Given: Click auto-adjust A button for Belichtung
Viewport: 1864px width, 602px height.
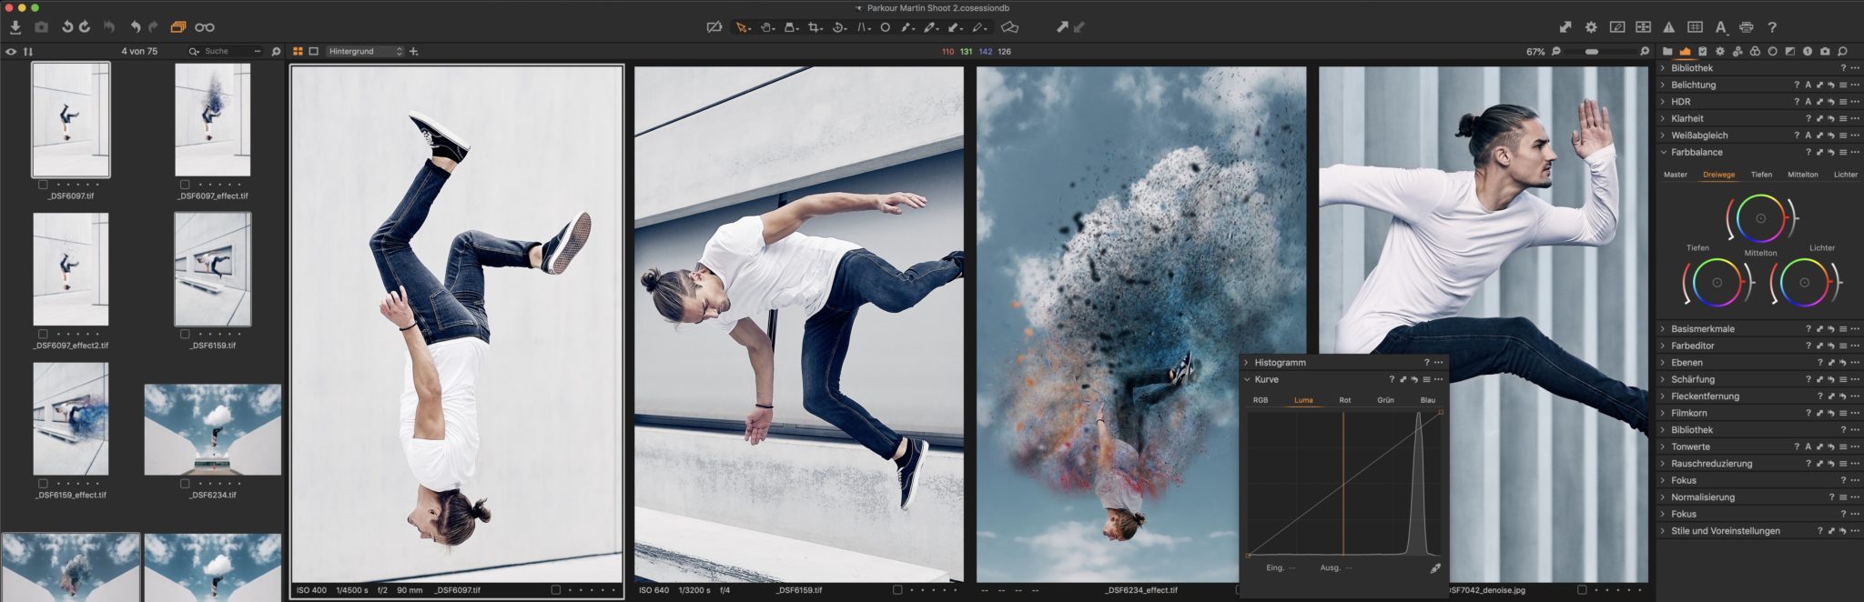Looking at the screenshot, I should click(x=1808, y=85).
